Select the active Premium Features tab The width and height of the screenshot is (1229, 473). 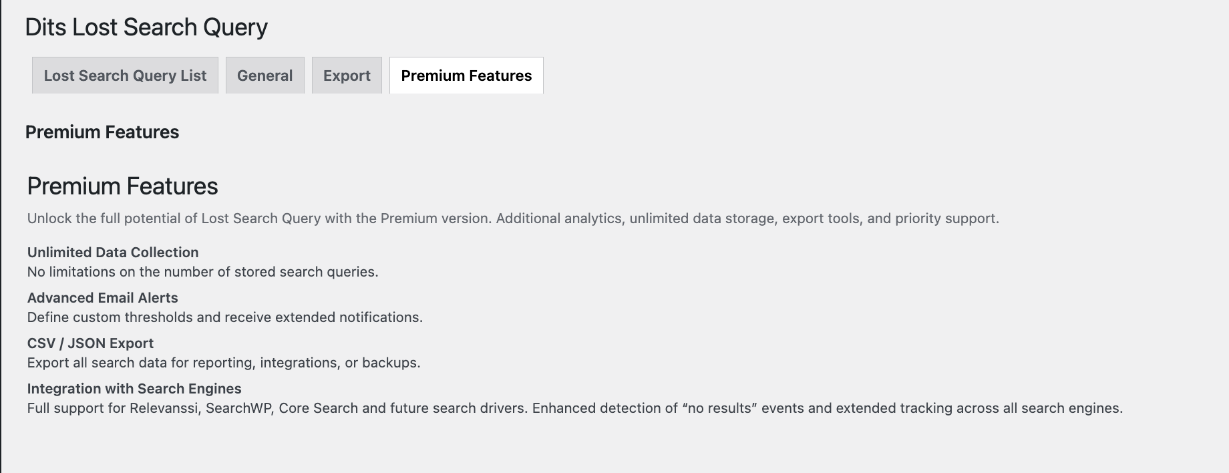coord(466,75)
